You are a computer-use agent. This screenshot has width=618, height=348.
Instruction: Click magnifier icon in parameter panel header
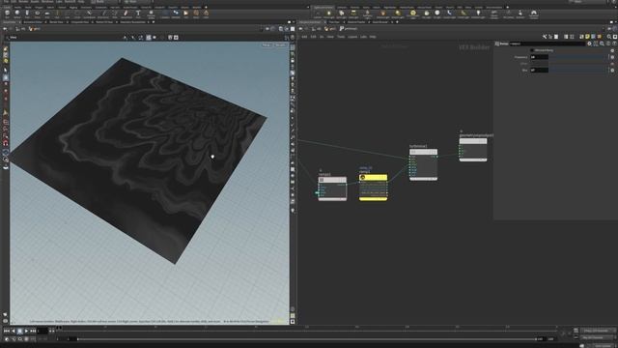coord(602,43)
